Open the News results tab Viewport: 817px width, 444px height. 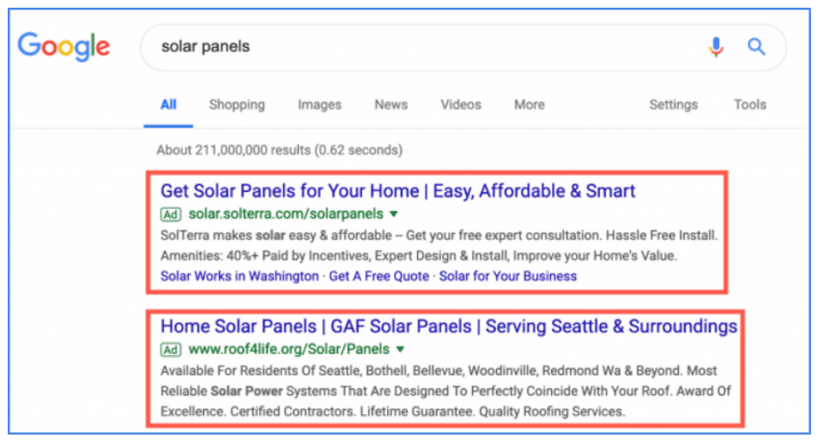point(390,105)
